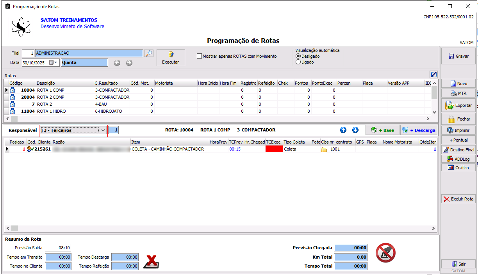The image size is (478, 275).
Task: Click the grid layout icon above Rotas table
Action: [x=433, y=75]
